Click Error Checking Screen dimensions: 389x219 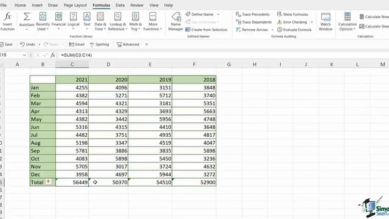[292, 22]
